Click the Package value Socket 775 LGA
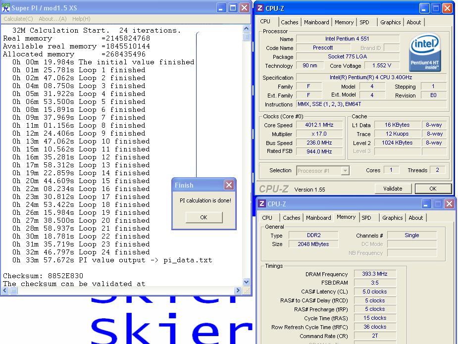 pos(348,56)
